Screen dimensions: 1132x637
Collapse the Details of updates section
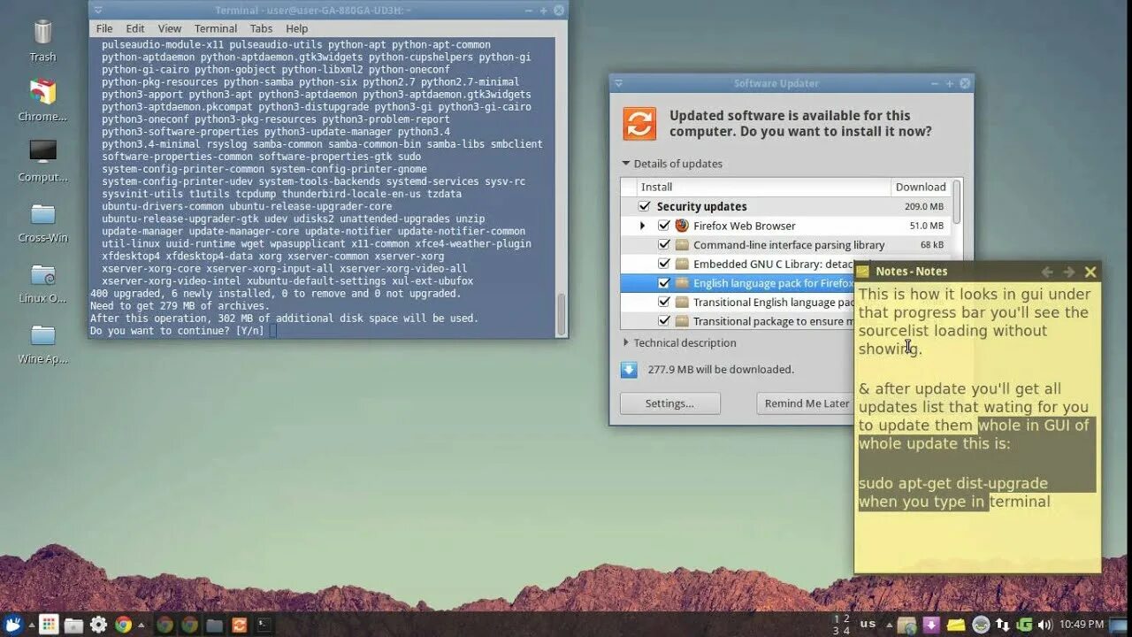[626, 164]
